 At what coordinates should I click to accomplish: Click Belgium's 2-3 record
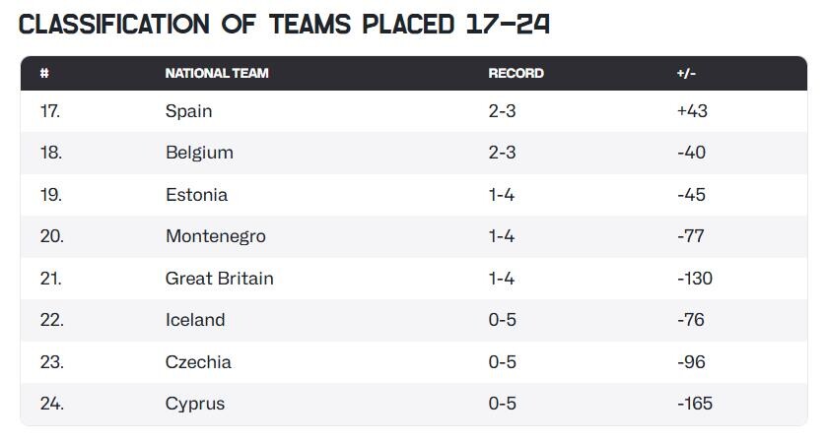(x=502, y=153)
